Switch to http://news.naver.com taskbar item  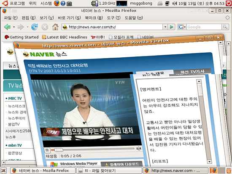click(x=175, y=171)
